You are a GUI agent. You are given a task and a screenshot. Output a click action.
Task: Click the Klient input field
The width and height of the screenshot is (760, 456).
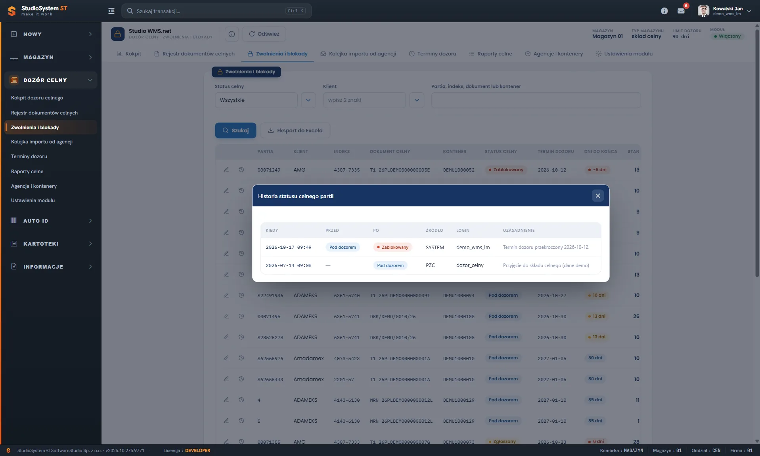tap(364, 100)
